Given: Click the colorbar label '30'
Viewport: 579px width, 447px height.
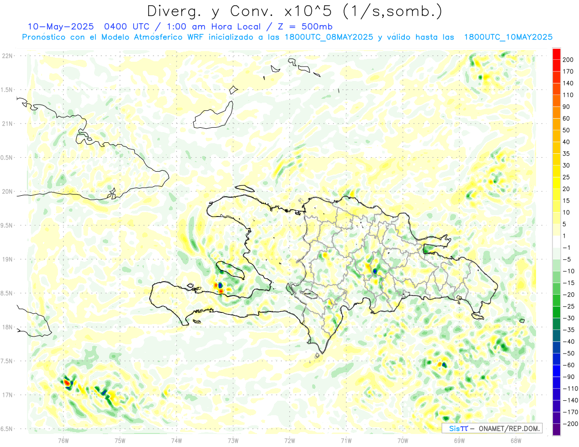Looking at the screenshot, I should pyautogui.click(x=566, y=165).
